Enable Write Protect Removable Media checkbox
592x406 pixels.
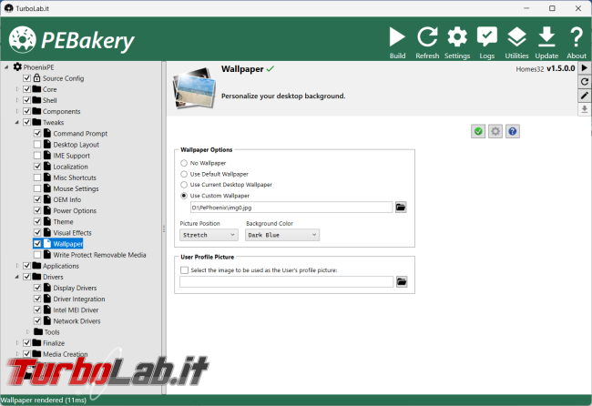pyautogui.click(x=37, y=255)
